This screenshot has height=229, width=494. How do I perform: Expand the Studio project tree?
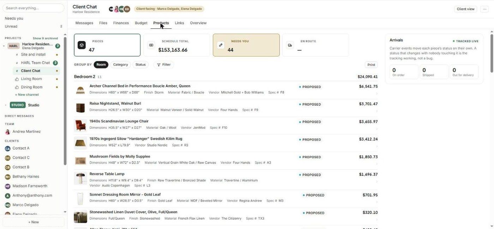click(6, 105)
